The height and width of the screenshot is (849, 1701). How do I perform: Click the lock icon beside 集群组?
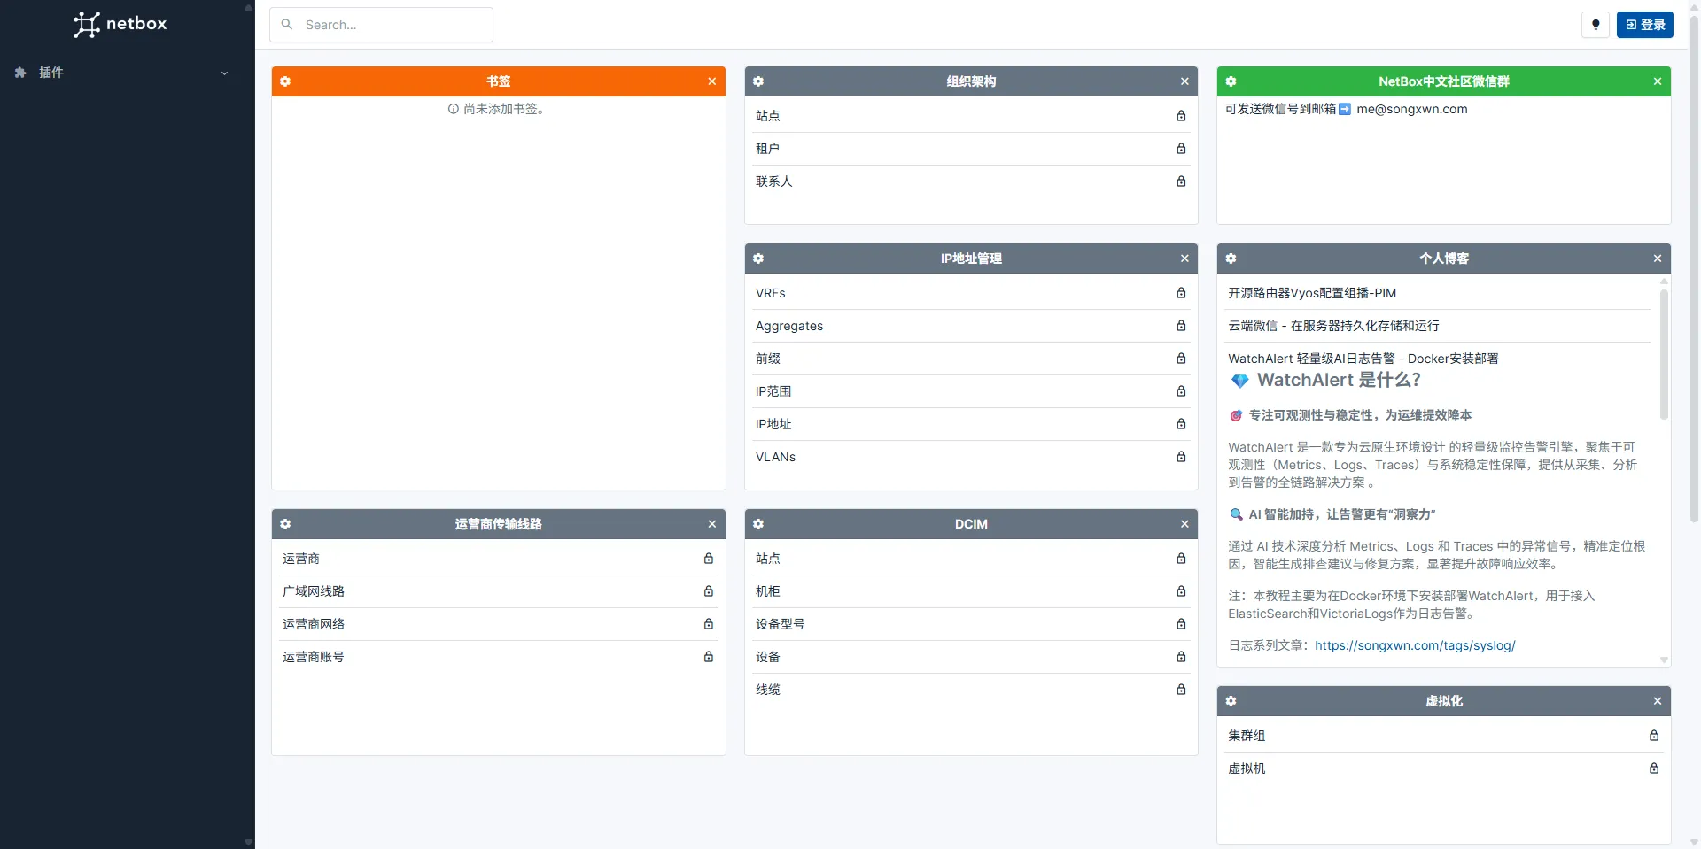click(1654, 736)
